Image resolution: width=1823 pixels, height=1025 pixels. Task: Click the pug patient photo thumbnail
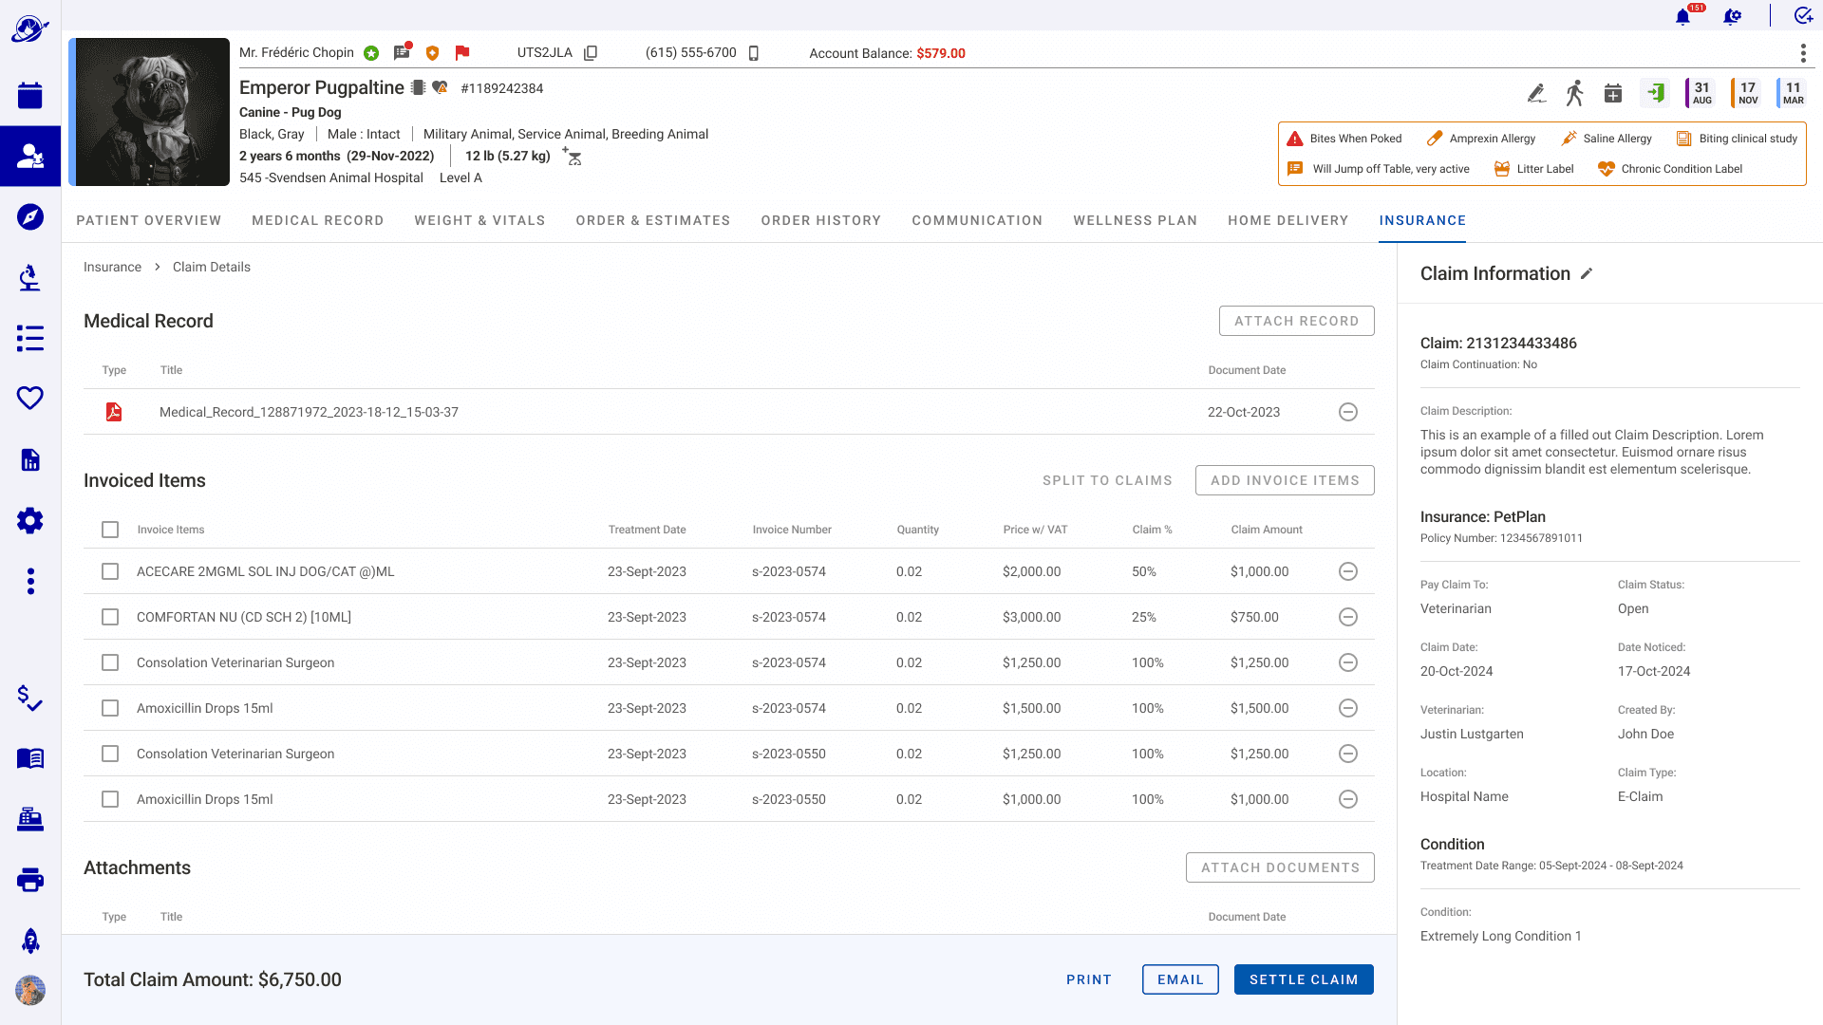(152, 112)
